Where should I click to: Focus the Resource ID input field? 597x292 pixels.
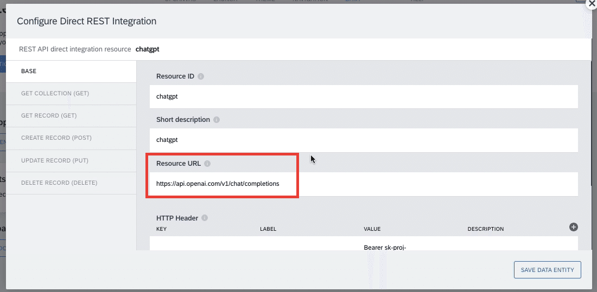click(x=364, y=96)
